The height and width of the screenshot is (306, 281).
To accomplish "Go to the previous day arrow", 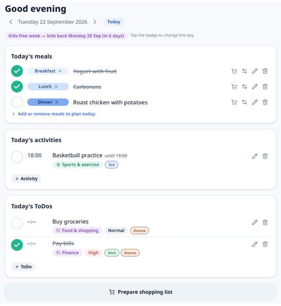I will (x=11, y=22).
